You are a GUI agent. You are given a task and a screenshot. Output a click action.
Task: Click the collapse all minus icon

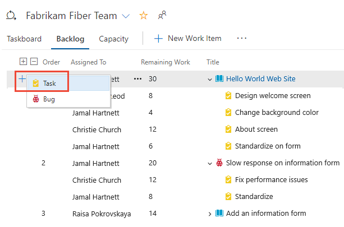tap(34, 62)
